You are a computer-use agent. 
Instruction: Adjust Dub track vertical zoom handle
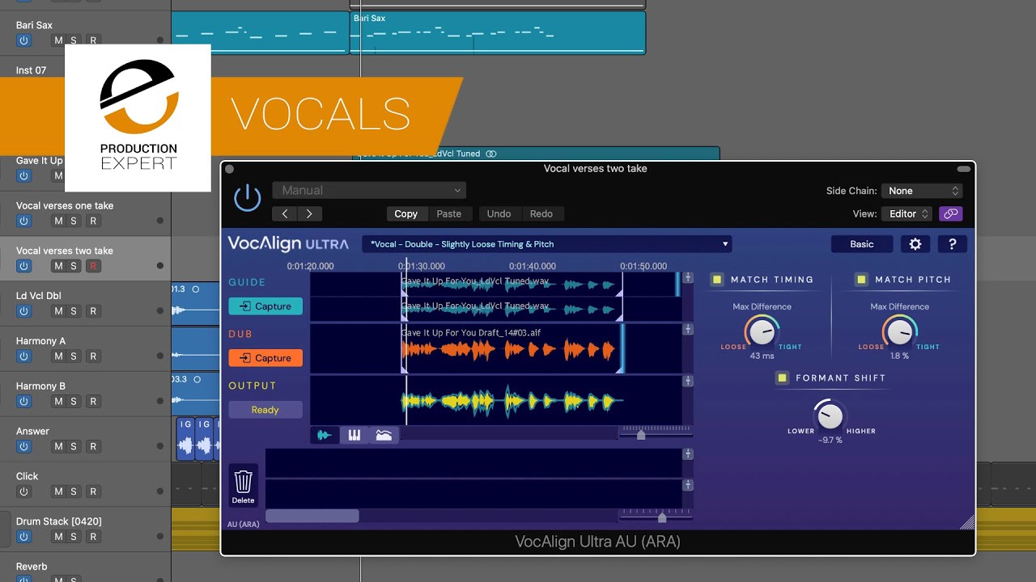point(688,329)
